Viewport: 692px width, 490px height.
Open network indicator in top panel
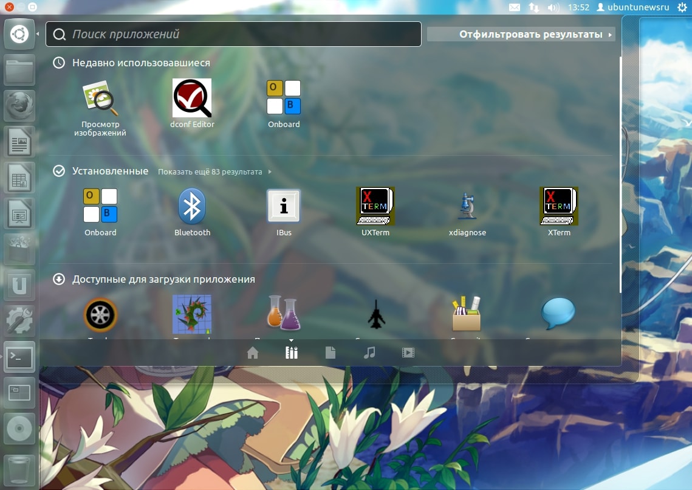click(534, 7)
